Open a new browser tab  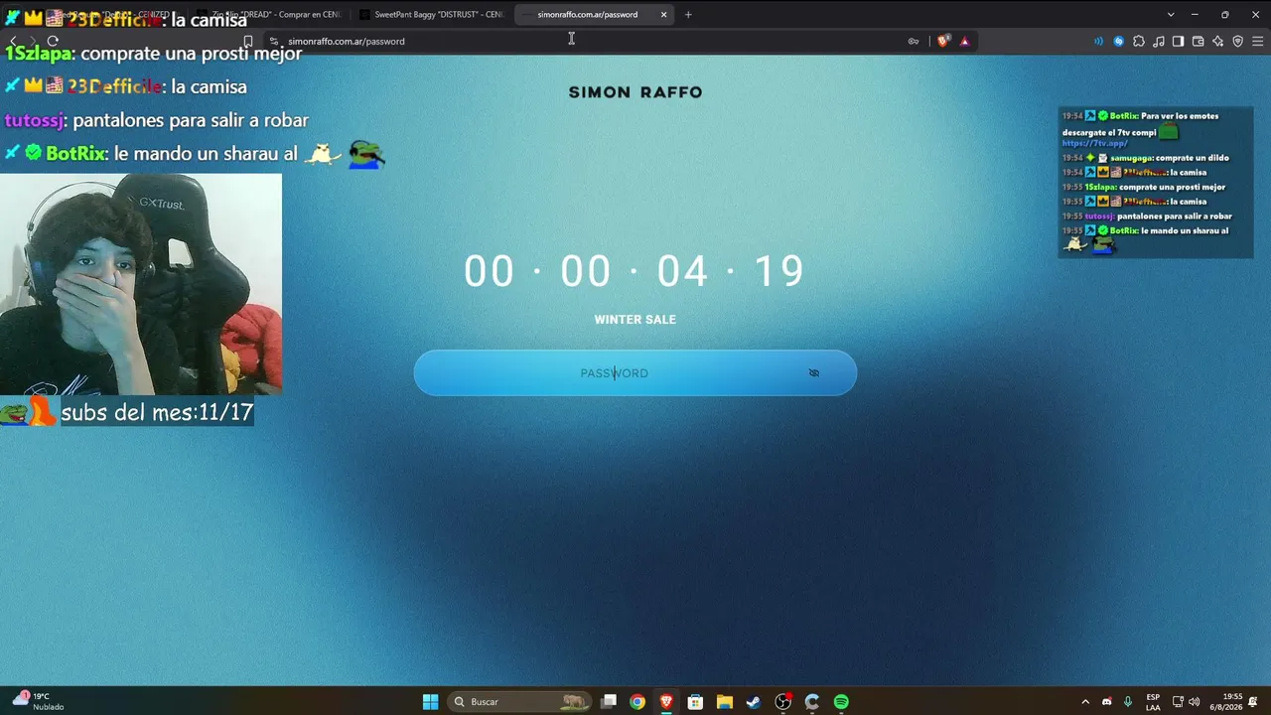pos(688,15)
